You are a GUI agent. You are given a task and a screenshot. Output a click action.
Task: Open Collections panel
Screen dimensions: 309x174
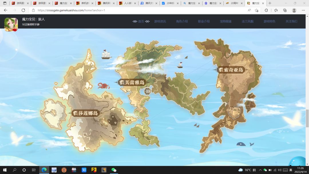click(285, 10)
